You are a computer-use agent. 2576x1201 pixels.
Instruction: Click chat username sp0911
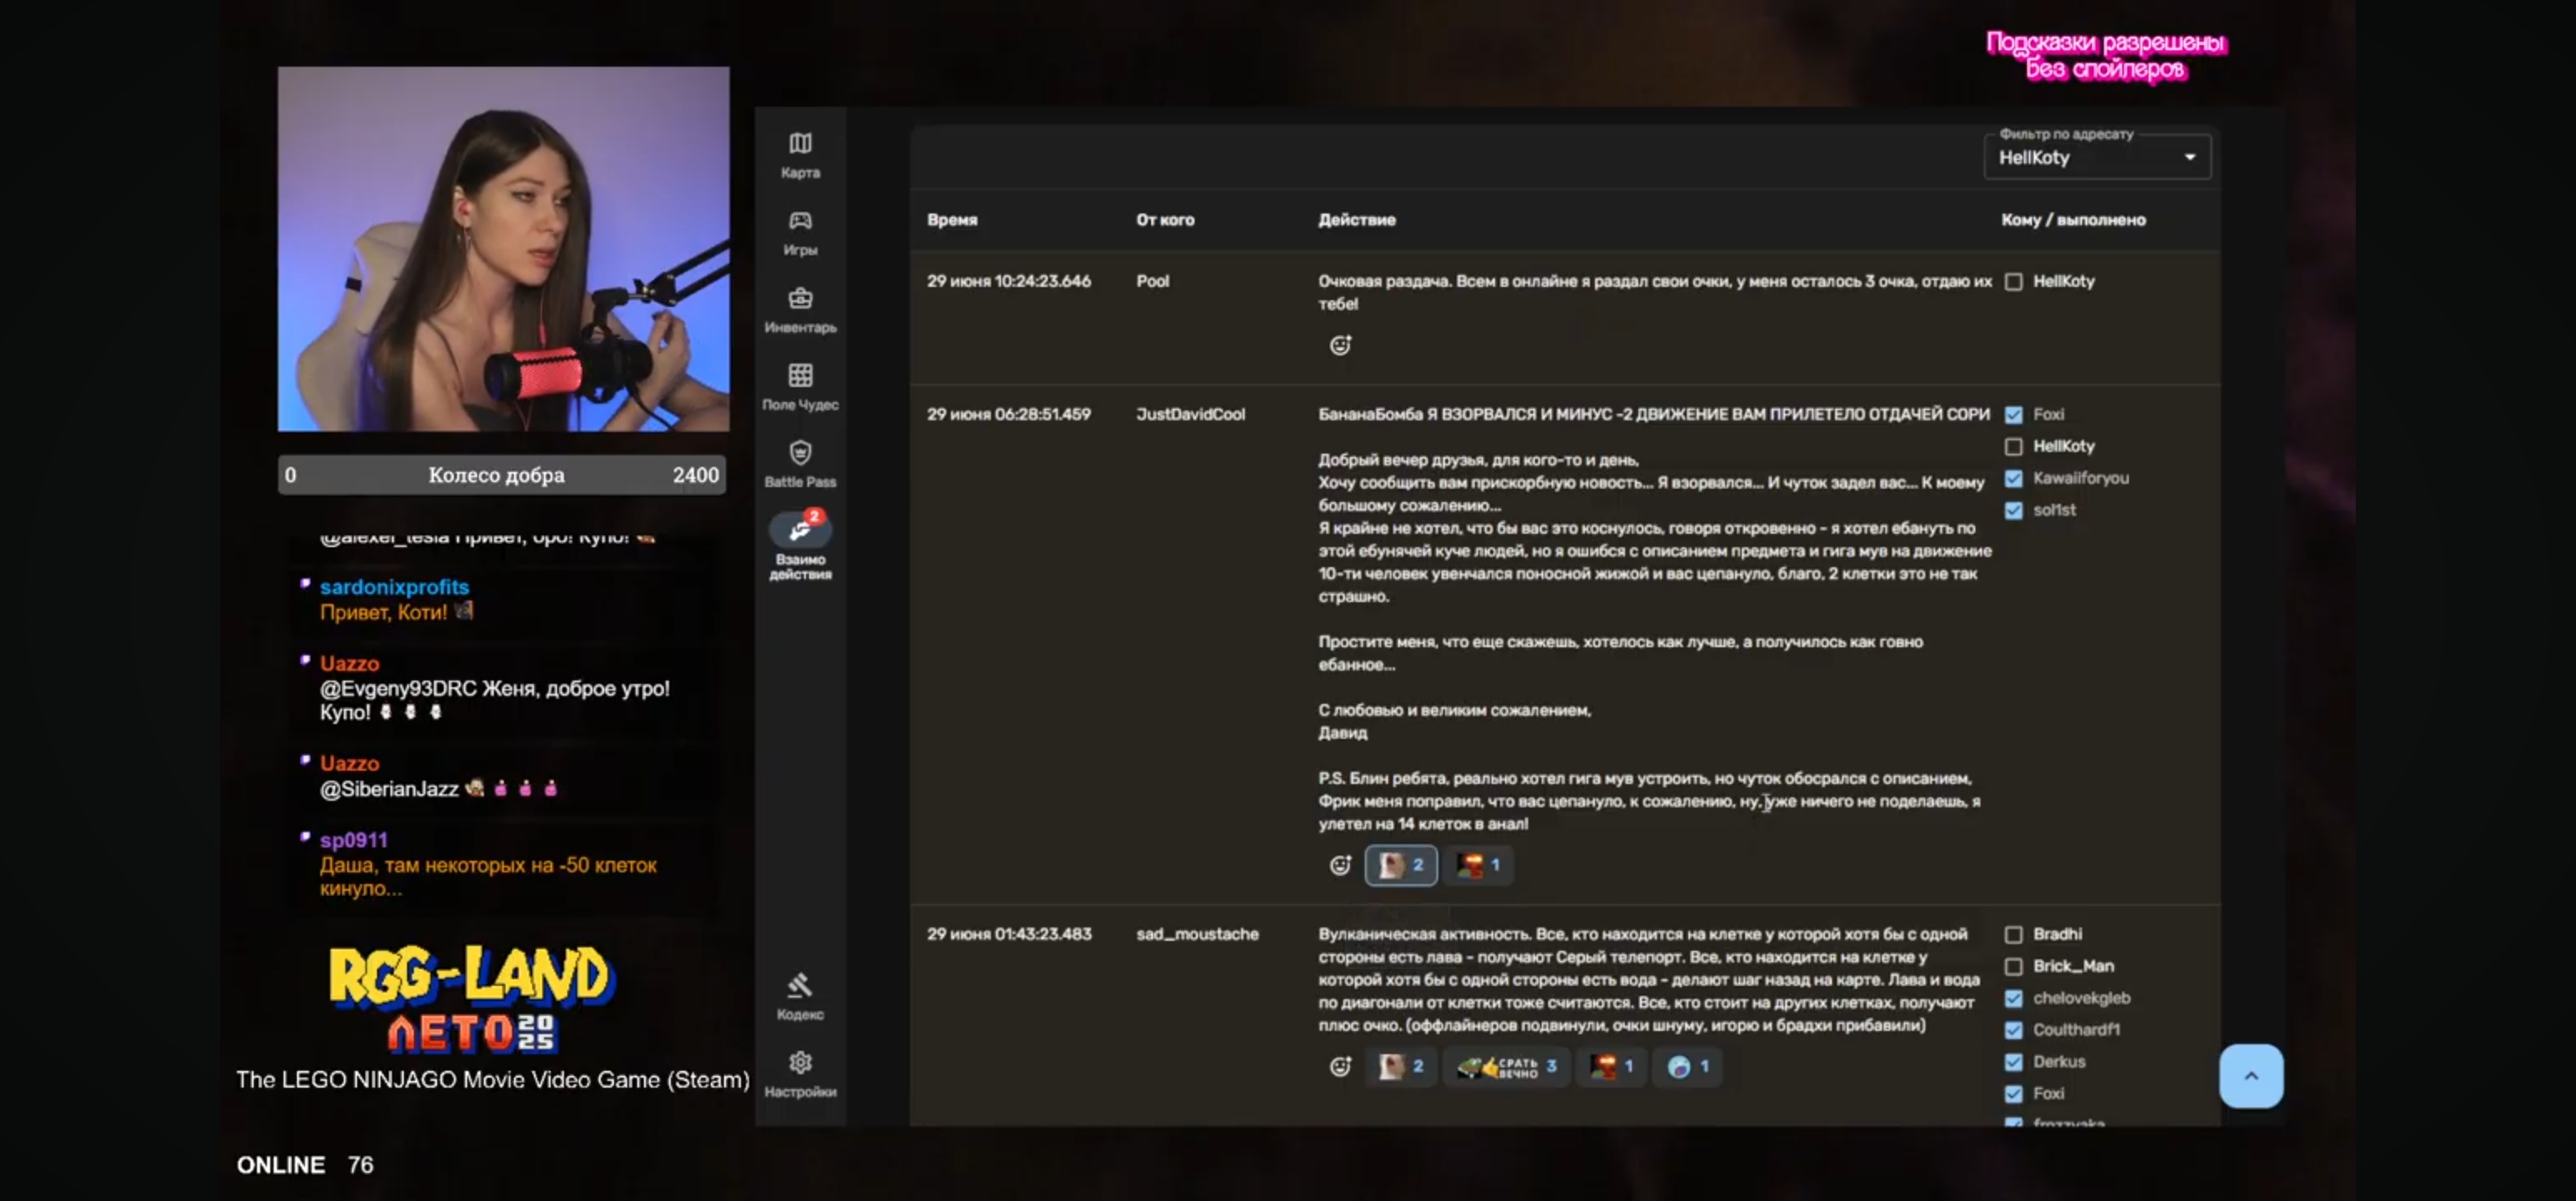coord(353,840)
